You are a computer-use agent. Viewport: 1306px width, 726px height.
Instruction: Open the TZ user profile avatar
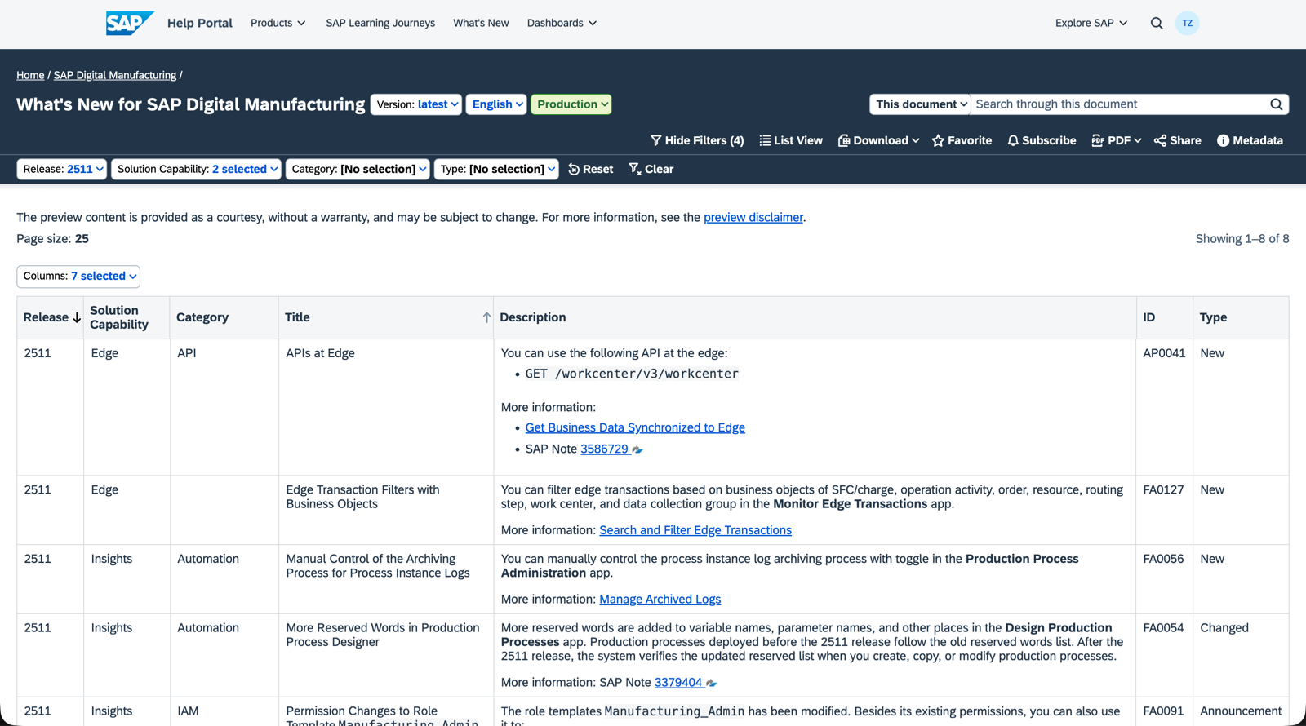(1187, 23)
